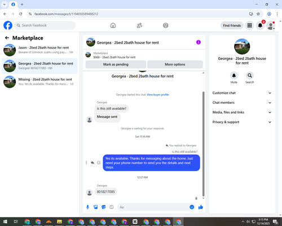Click the 'Message sent' bubble
This screenshot has width=282, height=226.
tap(107, 117)
